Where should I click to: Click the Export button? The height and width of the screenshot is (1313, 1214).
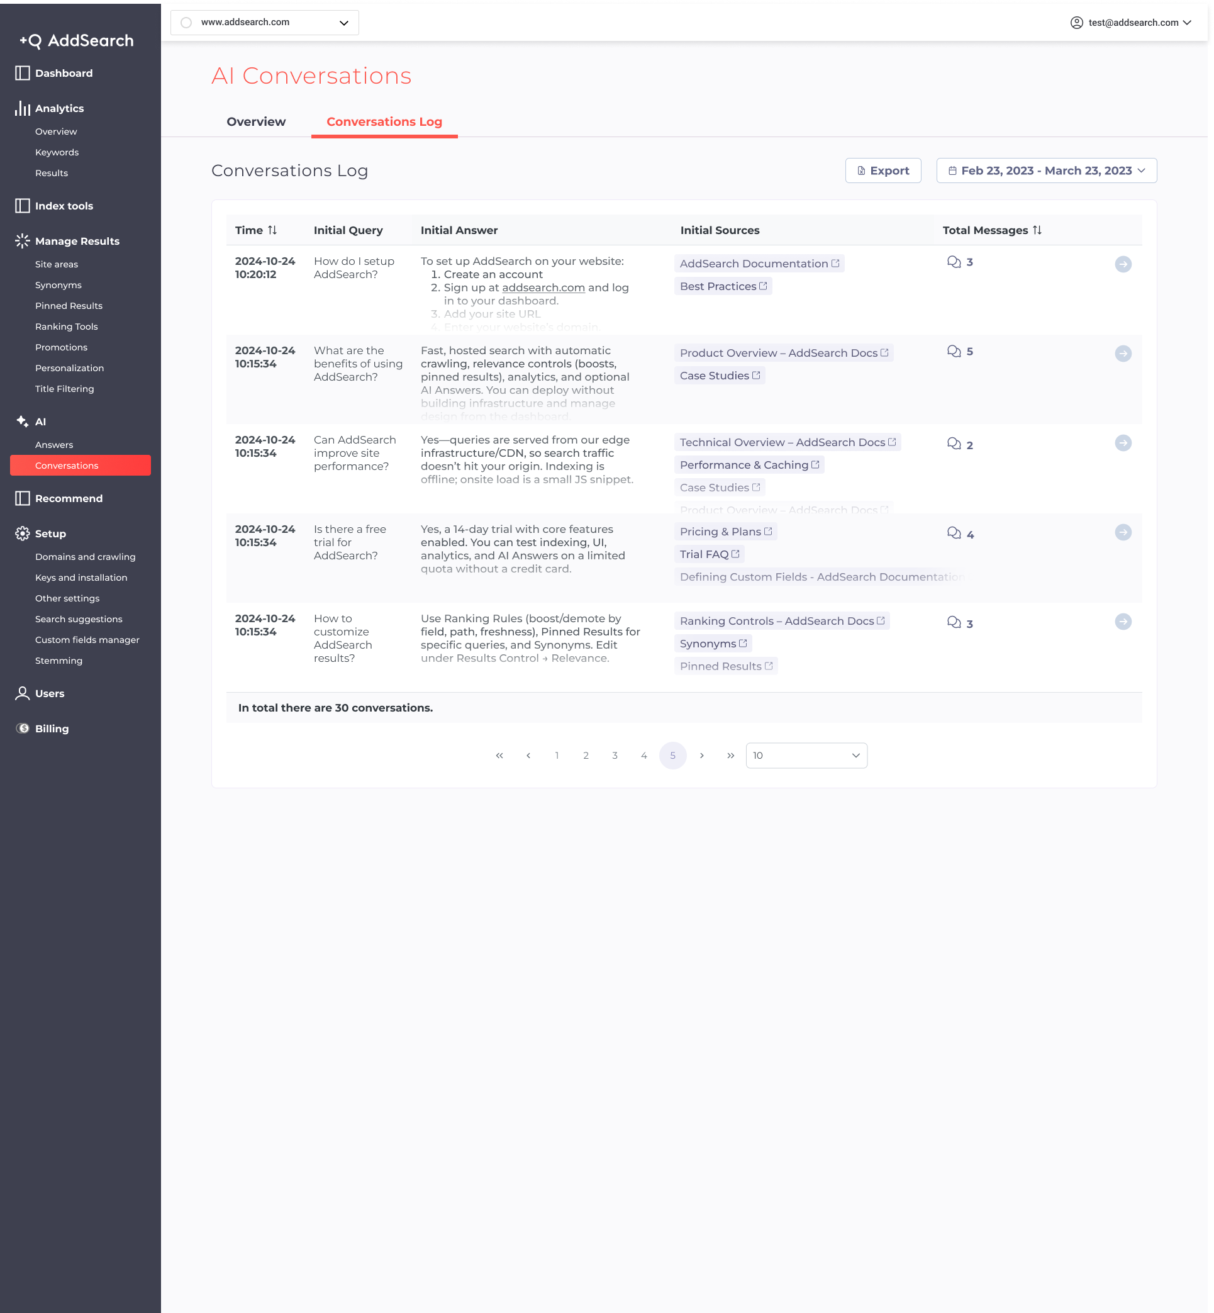click(883, 171)
